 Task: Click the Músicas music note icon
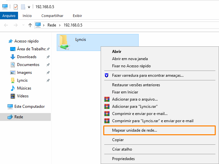(13, 88)
